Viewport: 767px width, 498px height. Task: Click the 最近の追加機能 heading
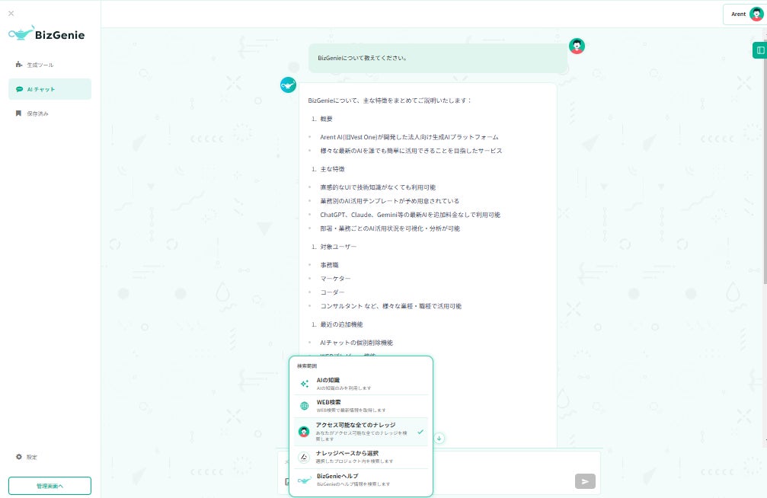point(341,324)
